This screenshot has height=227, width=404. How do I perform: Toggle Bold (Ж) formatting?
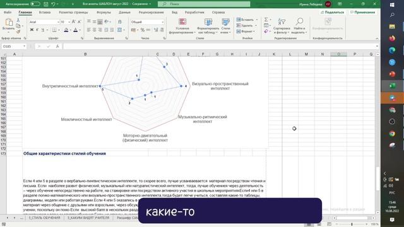coord(32,30)
